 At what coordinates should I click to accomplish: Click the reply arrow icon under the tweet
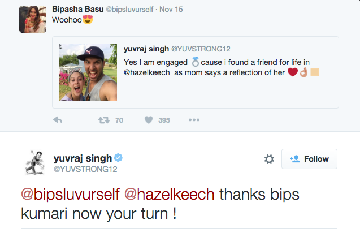coord(58,120)
